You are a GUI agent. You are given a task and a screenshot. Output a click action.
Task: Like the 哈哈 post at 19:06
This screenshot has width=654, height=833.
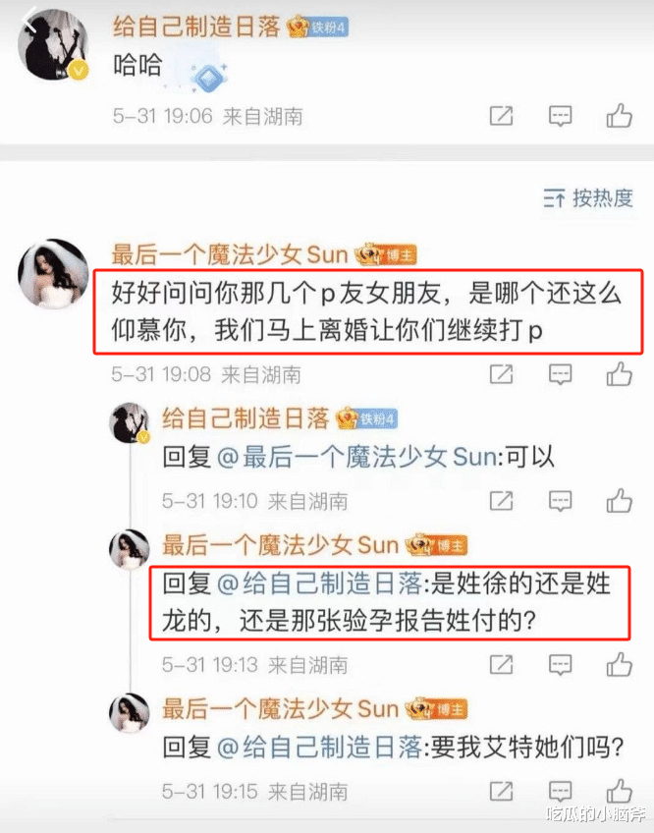(x=619, y=116)
